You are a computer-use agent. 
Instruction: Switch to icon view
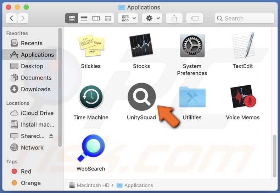point(72,18)
